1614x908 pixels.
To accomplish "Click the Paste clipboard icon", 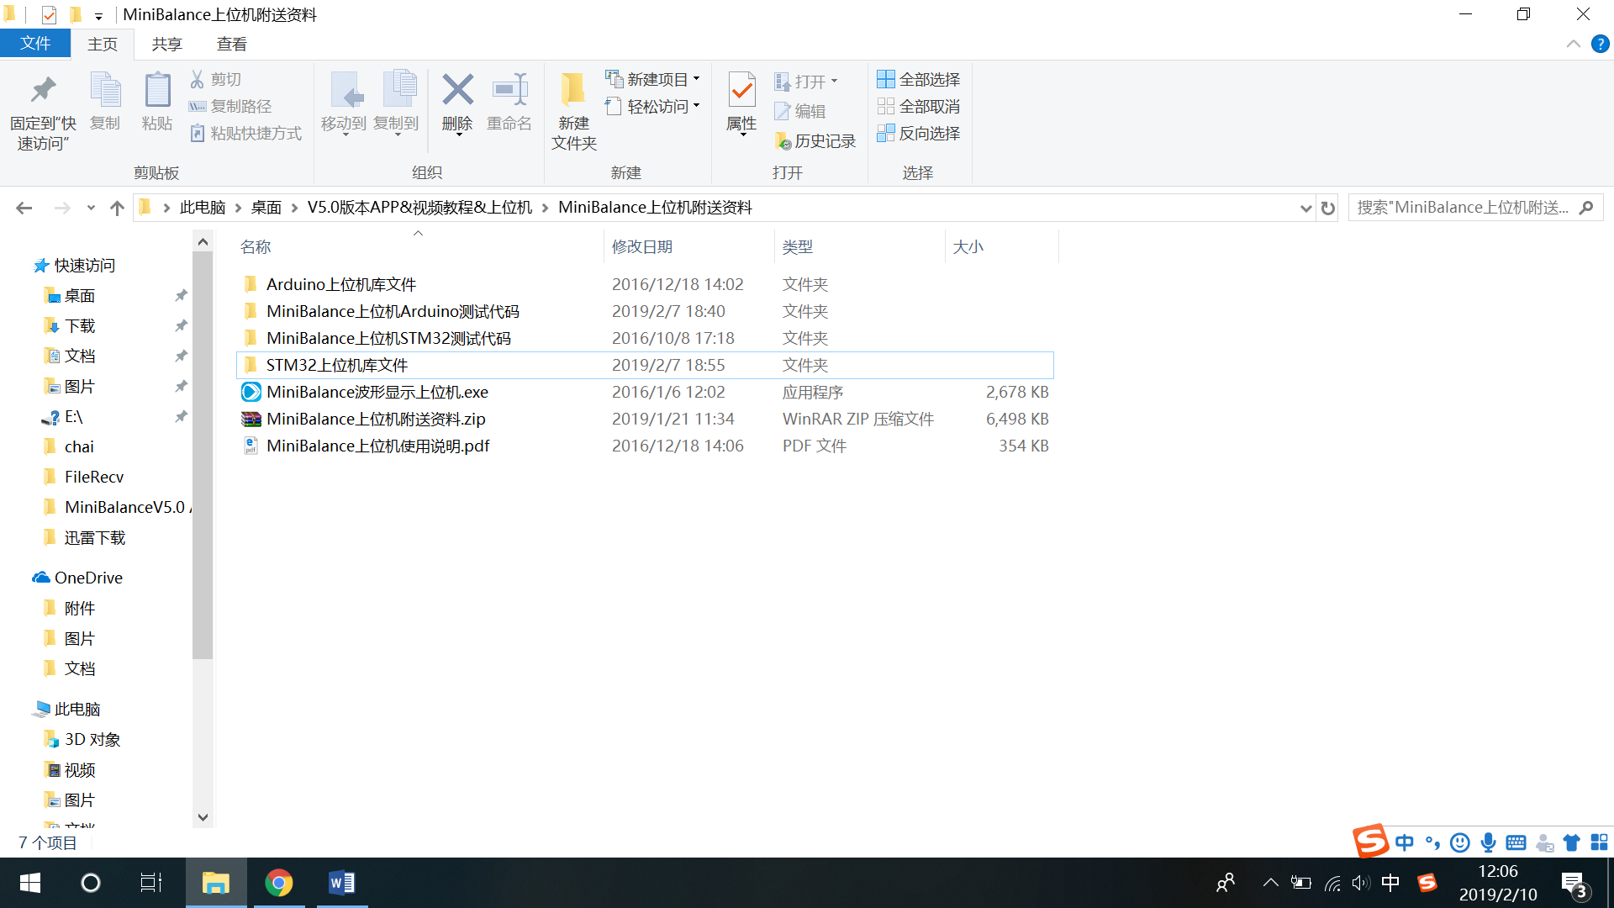I will pyautogui.click(x=157, y=91).
